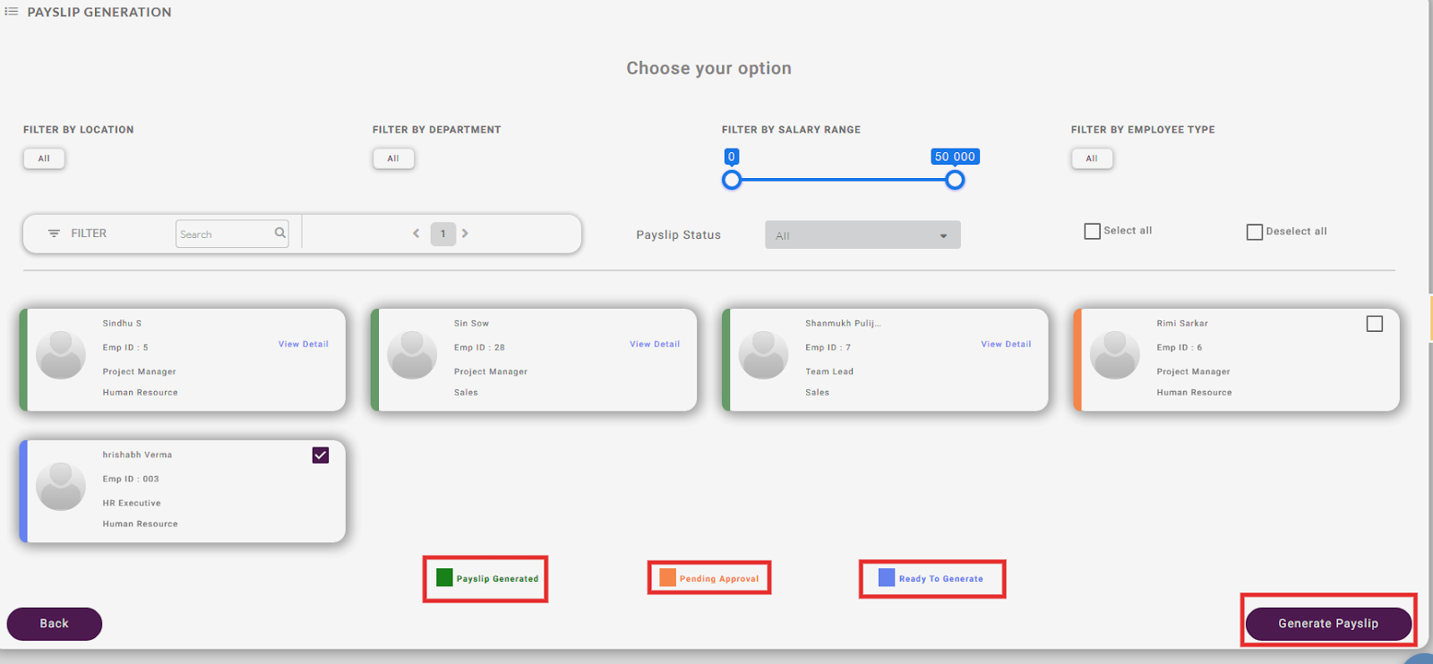Viewport: 1433px width, 664px height.
Task: Click Sindhu S profile avatar
Action: pyautogui.click(x=61, y=355)
